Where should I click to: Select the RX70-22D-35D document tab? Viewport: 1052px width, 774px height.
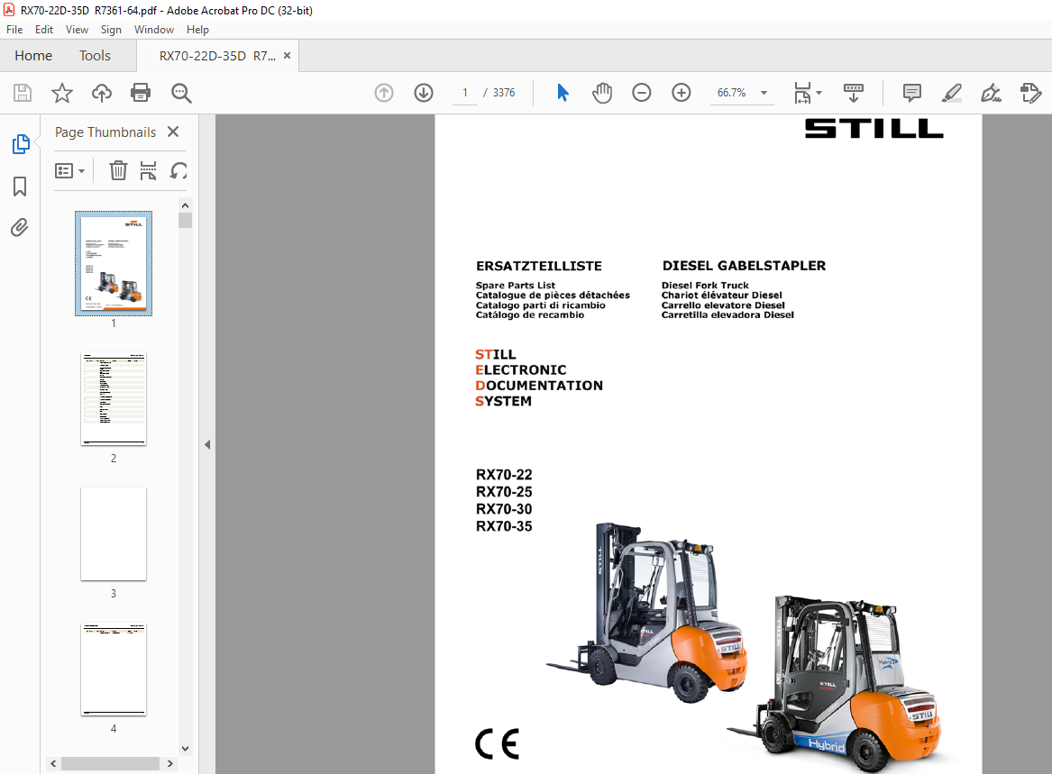[217, 56]
